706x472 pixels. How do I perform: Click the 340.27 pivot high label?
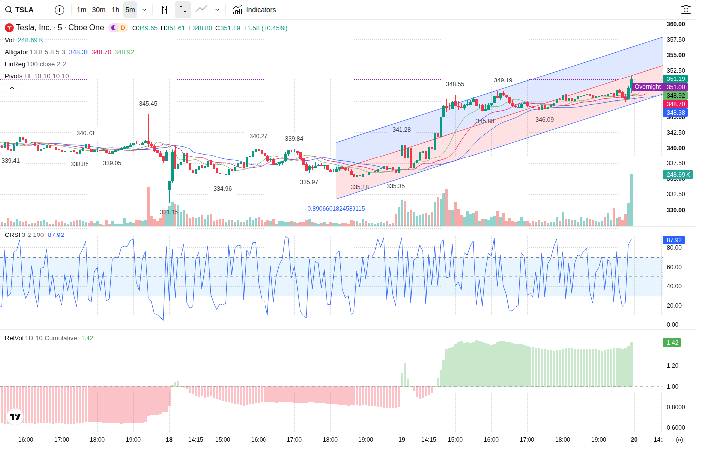click(258, 136)
